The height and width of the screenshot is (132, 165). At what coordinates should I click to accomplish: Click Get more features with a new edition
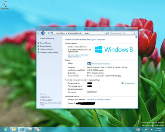click(x=78, y=56)
